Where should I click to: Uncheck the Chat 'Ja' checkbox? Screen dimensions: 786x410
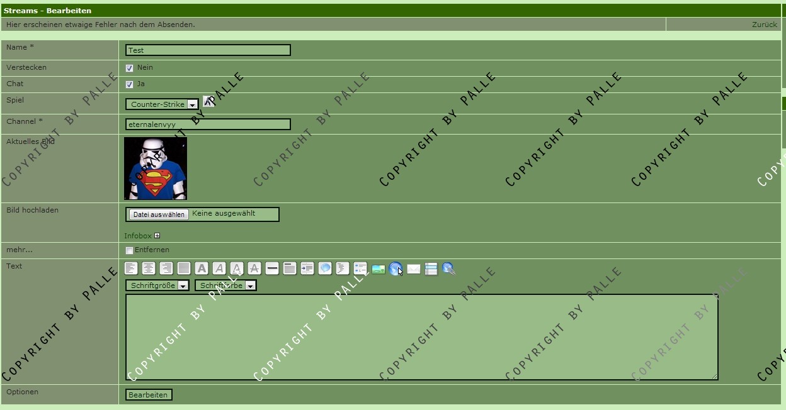(x=130, y=84)
